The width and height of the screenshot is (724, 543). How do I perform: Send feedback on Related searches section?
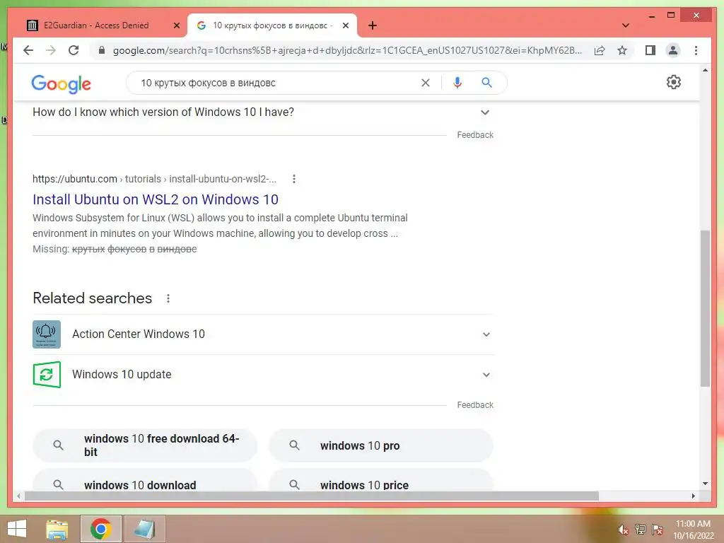[x=475, y=405]
